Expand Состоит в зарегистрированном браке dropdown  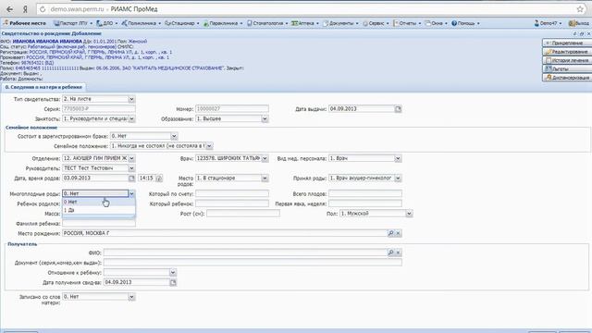(x=174, y=136)
